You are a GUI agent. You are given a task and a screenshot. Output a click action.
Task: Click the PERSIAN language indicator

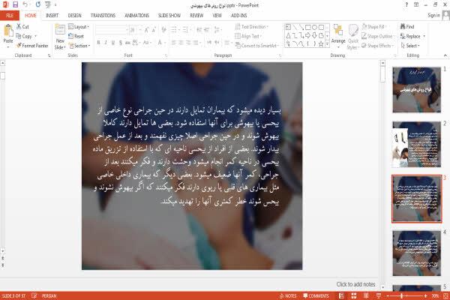[x=49, y=295]
